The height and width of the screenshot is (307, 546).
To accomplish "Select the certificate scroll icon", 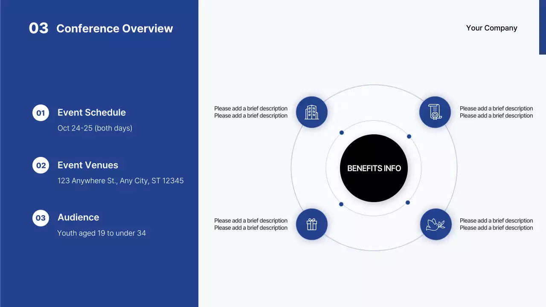I will [x=435, y=112].
